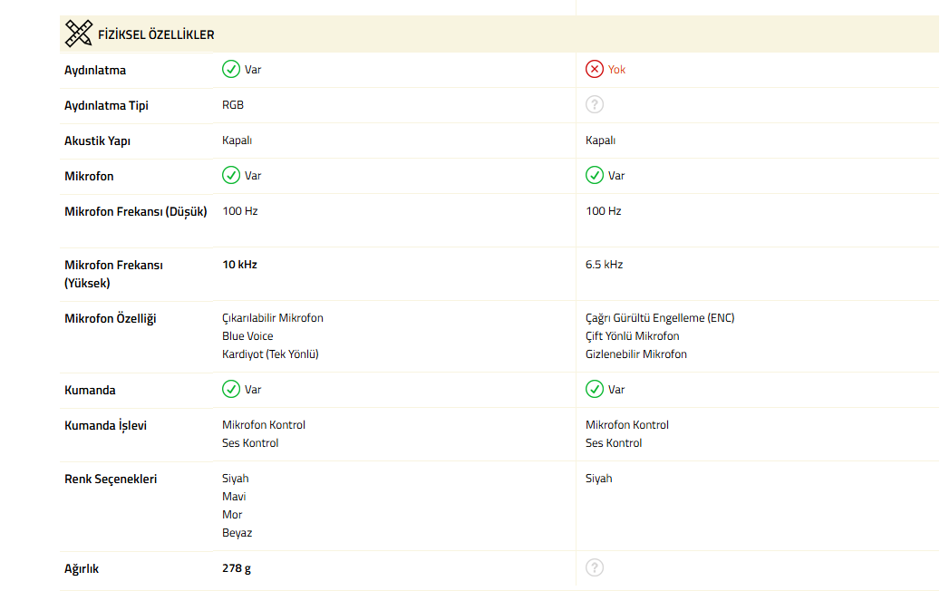This screenshot has height=591, width=940.
Task: Click the Mikrofon Özelliği row label
Action: click(111, 318)
